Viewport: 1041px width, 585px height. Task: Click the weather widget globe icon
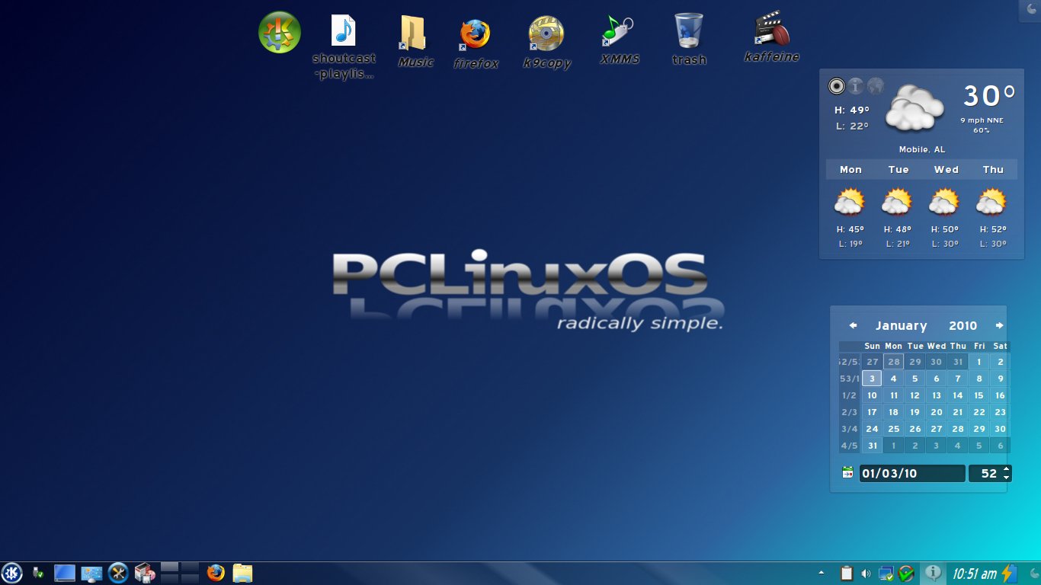point(876,86)
